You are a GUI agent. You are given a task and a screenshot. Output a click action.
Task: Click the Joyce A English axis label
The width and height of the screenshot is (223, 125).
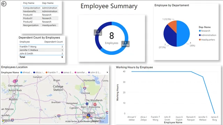tap(179, 118)
